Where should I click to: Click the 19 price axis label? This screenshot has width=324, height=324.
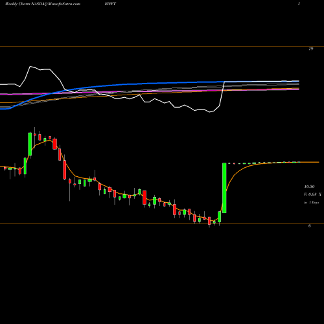pos(310,49)
